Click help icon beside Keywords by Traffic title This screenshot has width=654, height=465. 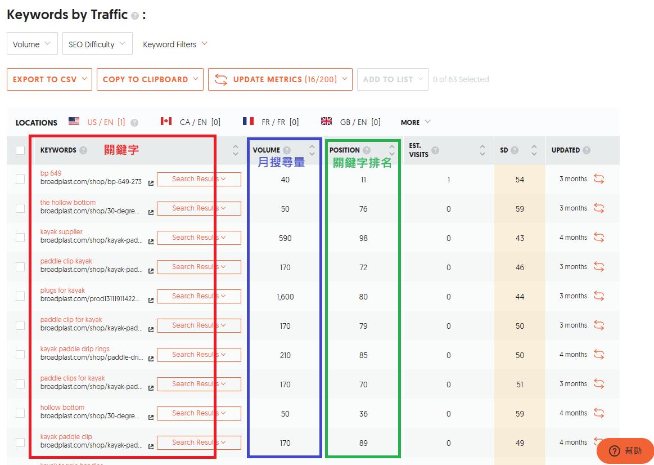coord(135,16)
